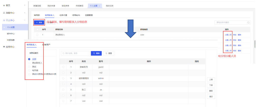Select the radio for the guest user row

point(63,67)
